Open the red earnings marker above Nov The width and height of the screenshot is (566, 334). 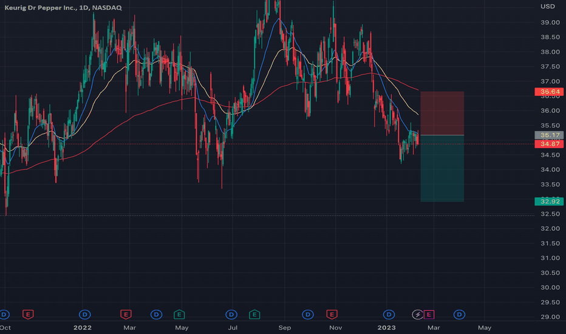point(332,315)
